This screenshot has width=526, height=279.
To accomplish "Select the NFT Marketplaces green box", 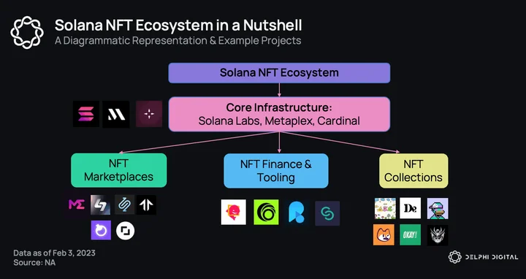I will [x=119, y=170].
